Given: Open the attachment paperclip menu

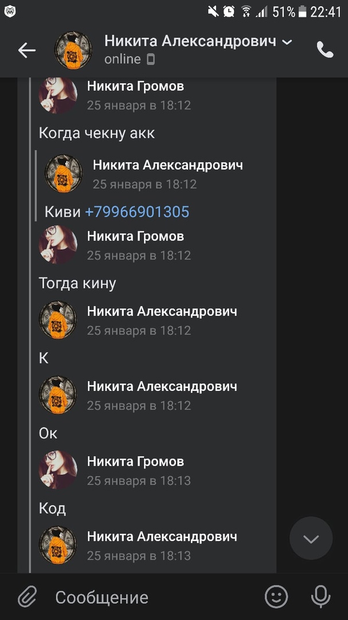Looking at the screenshot, I should click(28, 596).
